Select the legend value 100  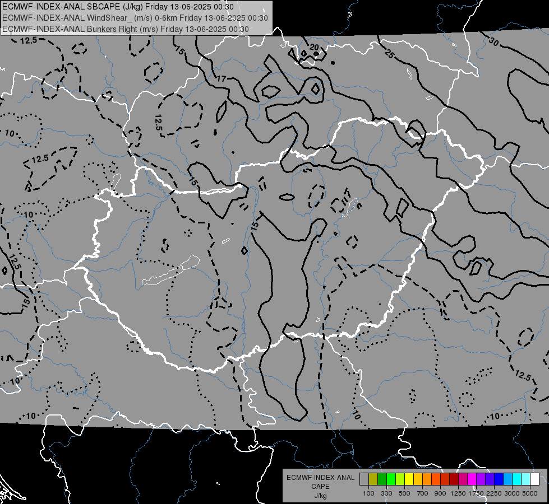click(368, 493)
